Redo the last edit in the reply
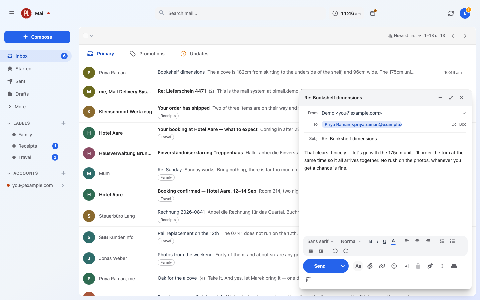480x300 pixels. [346, 251]
